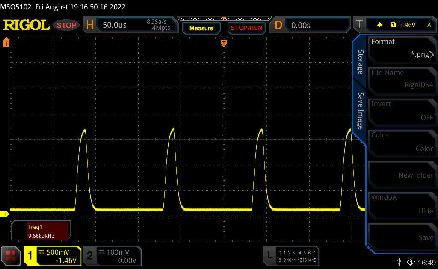Click the orange trigger position marker at top center
The height and width of the screenshot is (269, 438).
[x=224, y=42]
